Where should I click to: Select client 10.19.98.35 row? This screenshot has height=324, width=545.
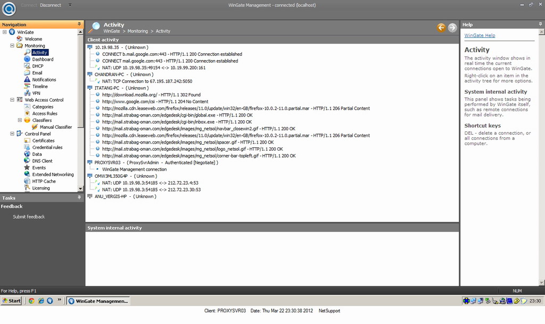(121, 47)
